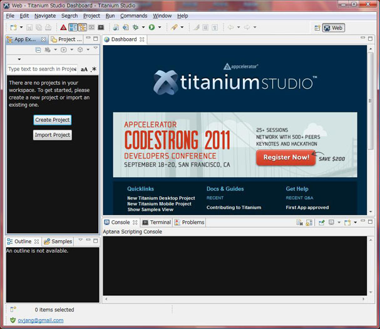The height and width of the screenshot is (329, 380).
Task: Open New Titanium Mobile Project link
Action: pos(159,204)
